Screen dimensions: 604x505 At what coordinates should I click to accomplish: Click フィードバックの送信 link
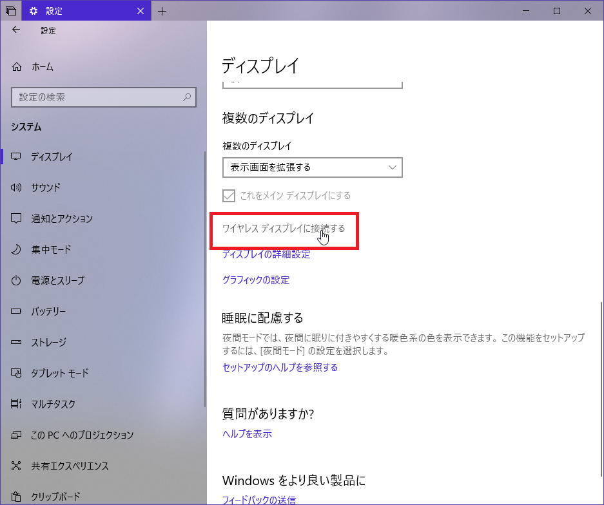click(x=259, y=500)
